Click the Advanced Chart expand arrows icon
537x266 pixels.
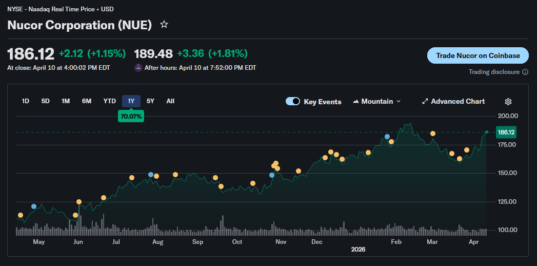pyautogui.click(x=425, y=102)
